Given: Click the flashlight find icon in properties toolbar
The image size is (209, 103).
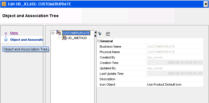Looking at the screenshot, I should 100,34.
